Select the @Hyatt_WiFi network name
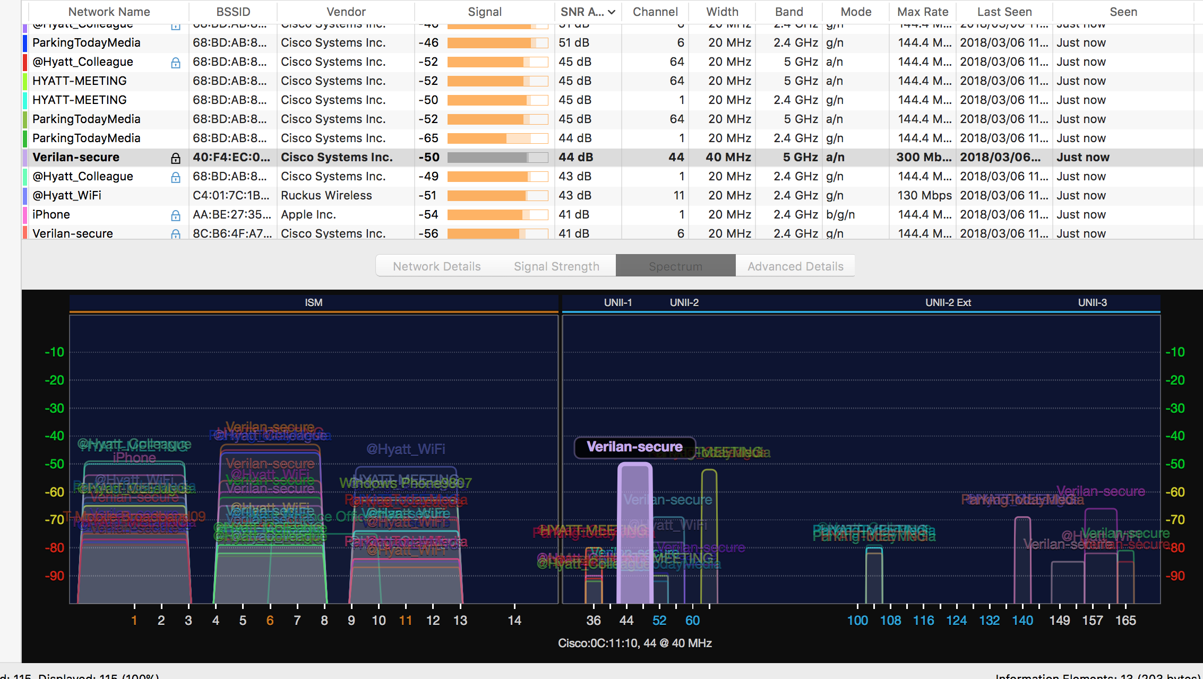 coord(67,196)
